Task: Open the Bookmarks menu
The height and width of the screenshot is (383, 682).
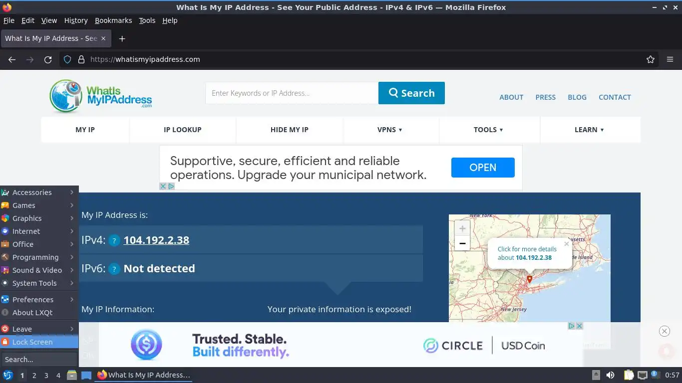Action: point(113,20)
